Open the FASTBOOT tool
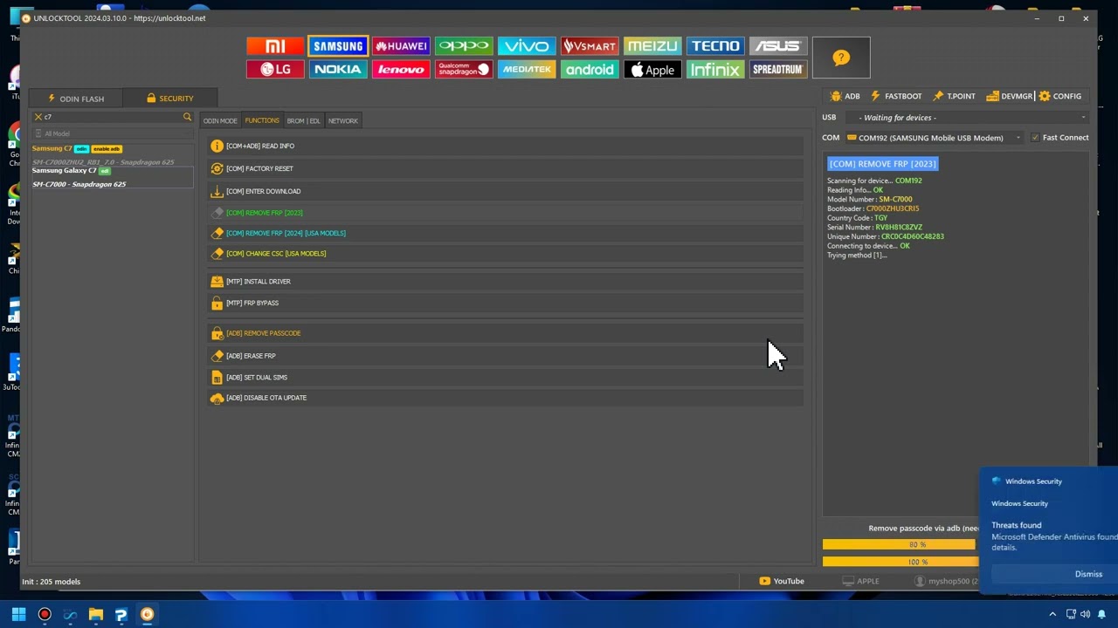Screen dimensions: 1118x628 895,96
